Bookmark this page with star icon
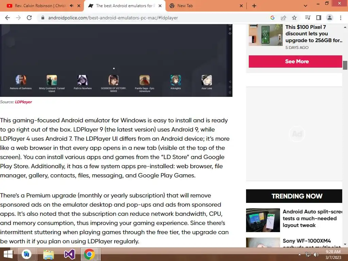Viewport: 348px width, 261px height. pos(294,18)
